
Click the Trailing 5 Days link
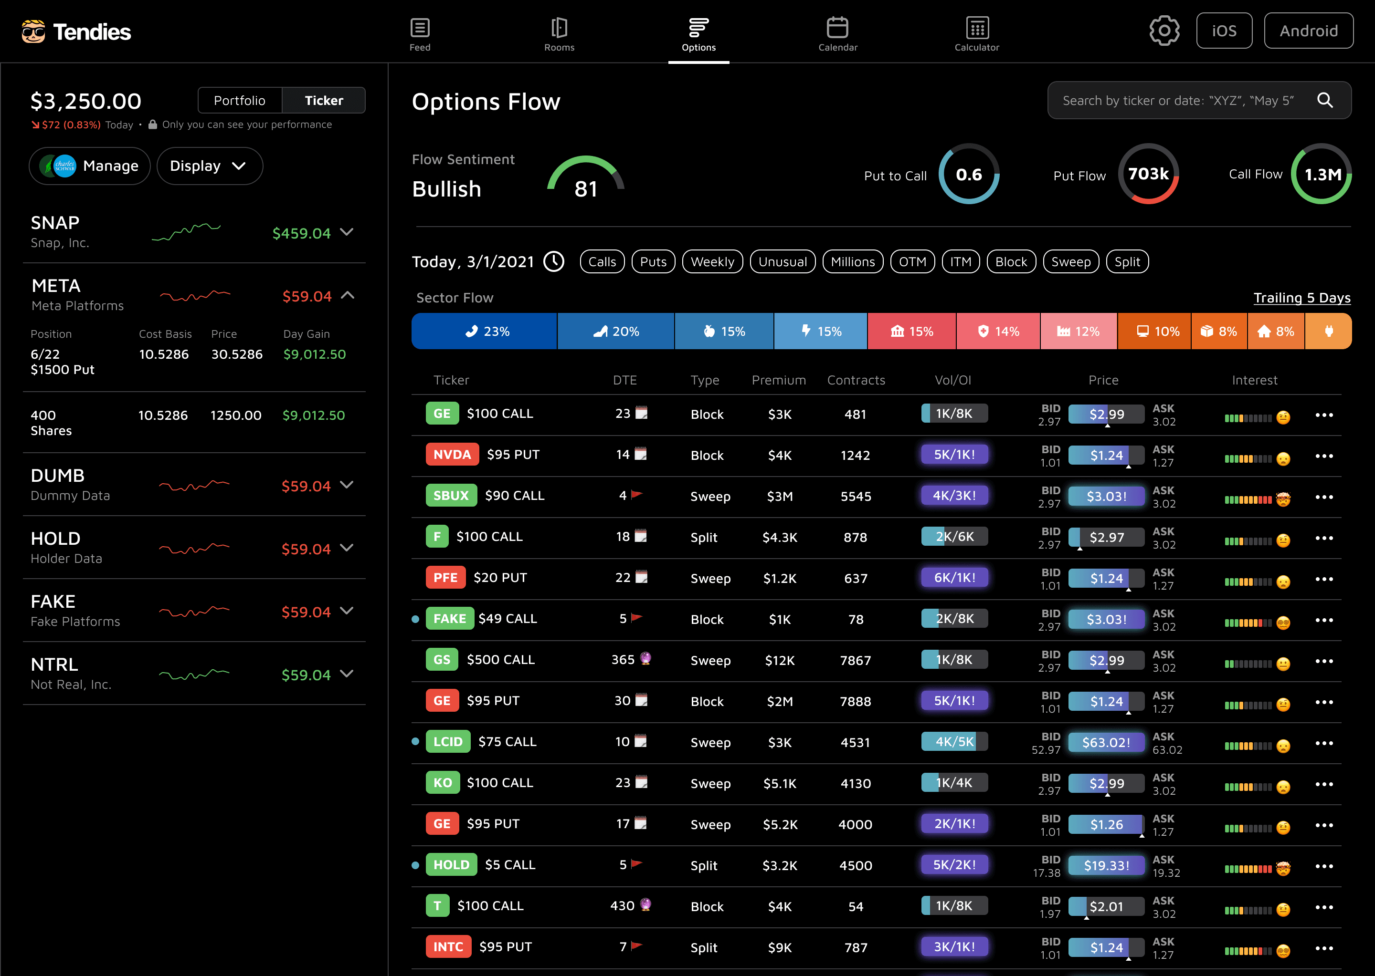point(1302,298)
